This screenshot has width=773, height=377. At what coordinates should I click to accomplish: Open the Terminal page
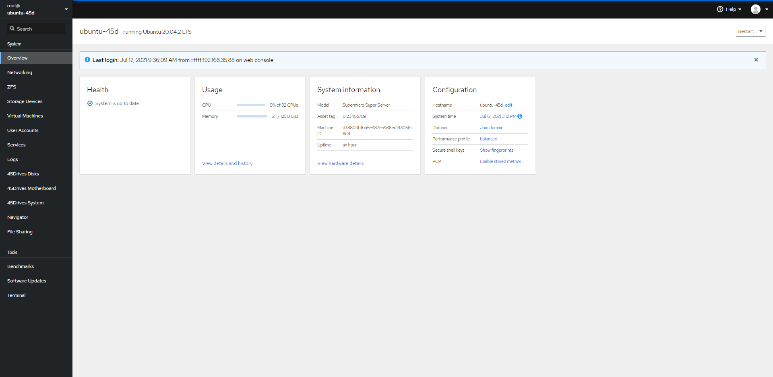tap(16, 295)
